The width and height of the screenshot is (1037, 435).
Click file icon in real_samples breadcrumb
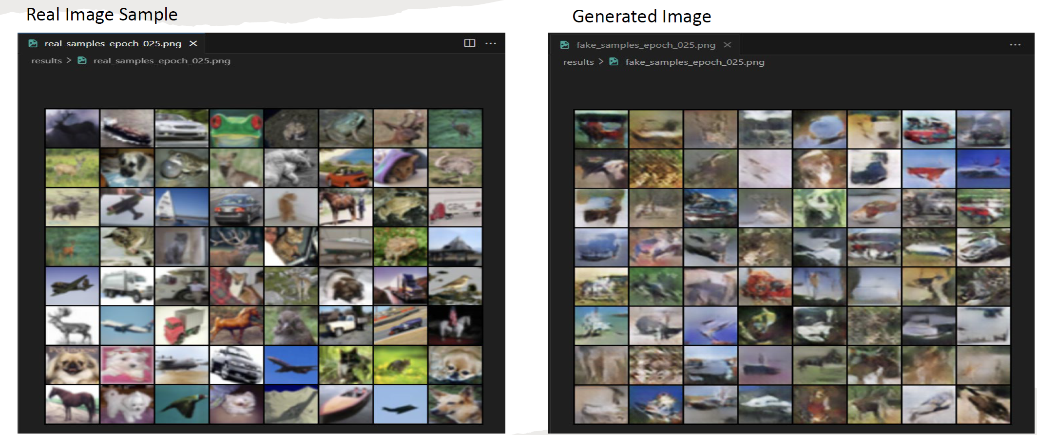[82, 60]
